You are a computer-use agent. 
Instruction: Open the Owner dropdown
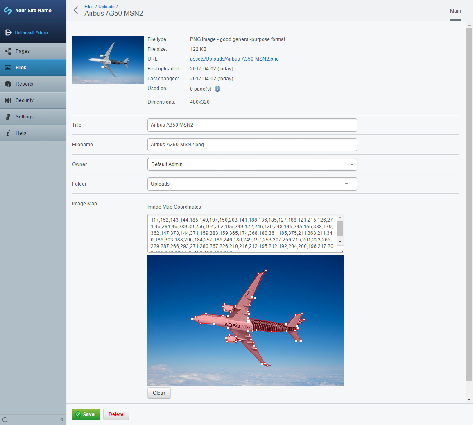coord(252,164)
